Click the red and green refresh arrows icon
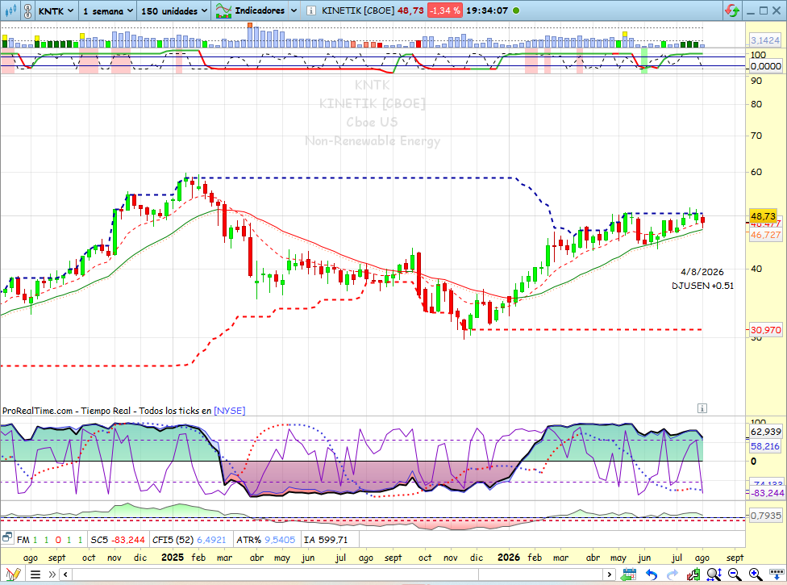The height and width of the screenshot is (585, 787). (x=732, y=10)
